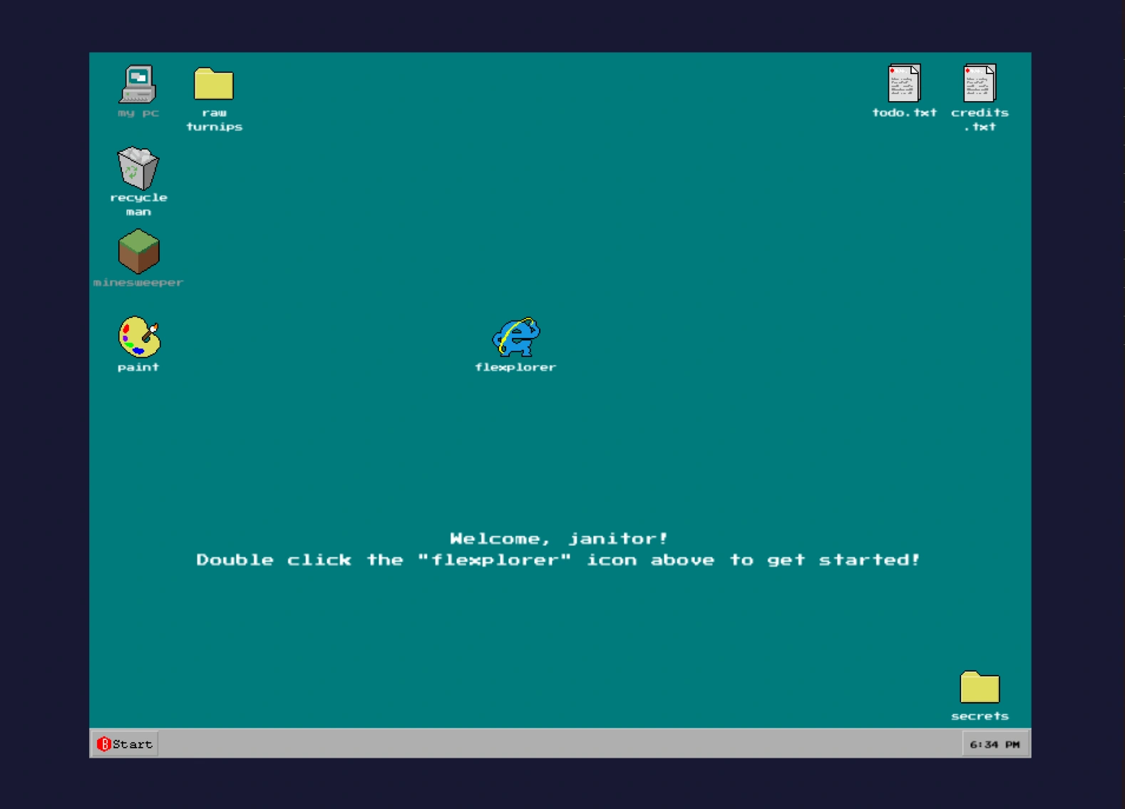Select the my pc computer icon

point(138,85)
